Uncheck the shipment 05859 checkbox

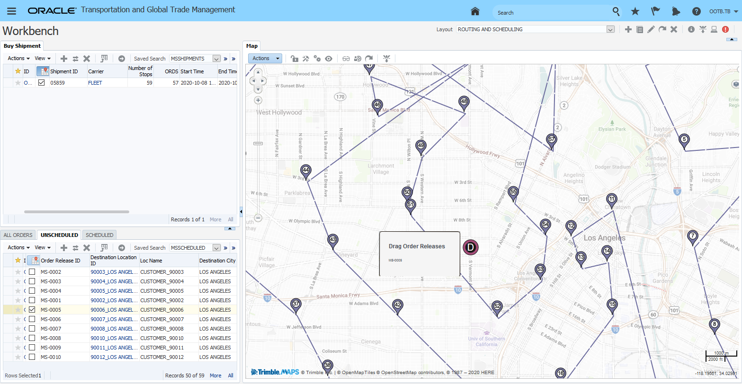[42, 83]
